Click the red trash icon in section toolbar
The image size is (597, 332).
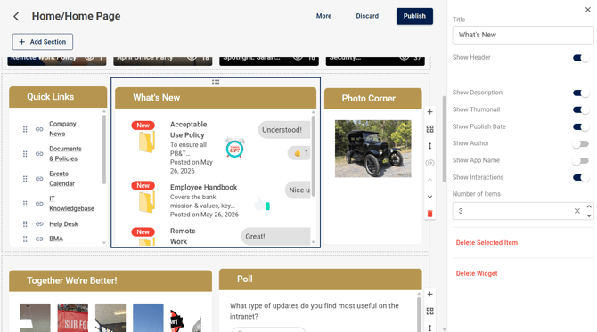point(429,214)
